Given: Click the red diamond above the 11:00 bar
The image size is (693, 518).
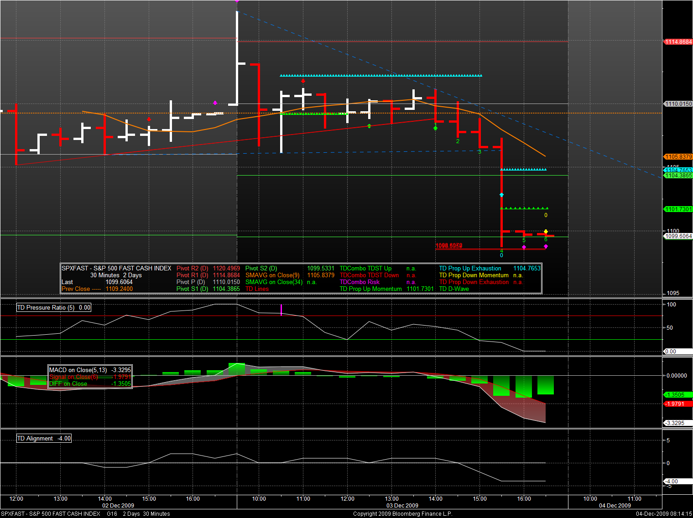Looking at the screenshot, I should [x=303, y=81].
